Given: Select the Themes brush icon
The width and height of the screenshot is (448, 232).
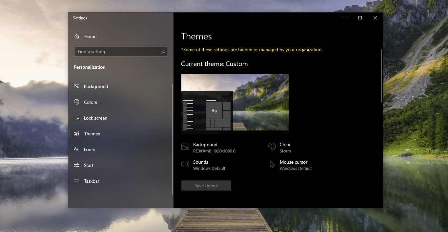Looking at the screenshot, I should pos(76,133).
